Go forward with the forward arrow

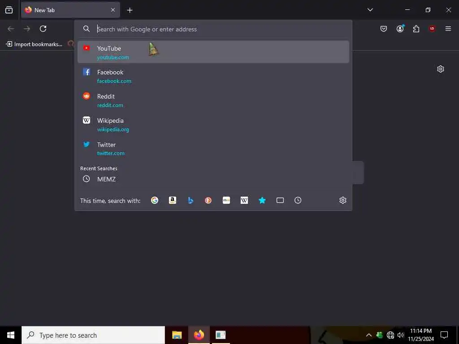(27, 29)
